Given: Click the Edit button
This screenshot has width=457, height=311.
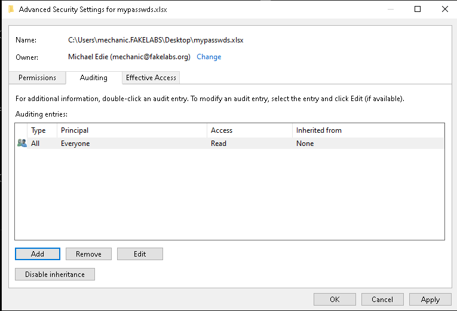Looking at the screenshot, I should 140,254.
